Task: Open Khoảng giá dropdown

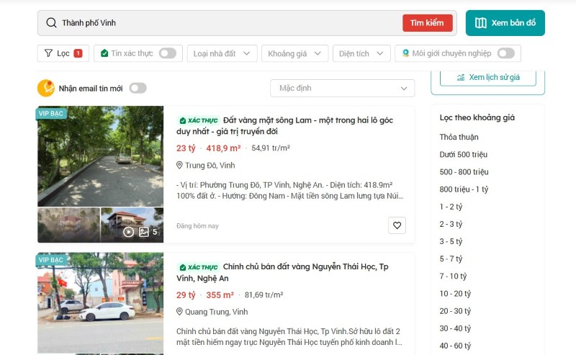Action: [x=294, y=53]
